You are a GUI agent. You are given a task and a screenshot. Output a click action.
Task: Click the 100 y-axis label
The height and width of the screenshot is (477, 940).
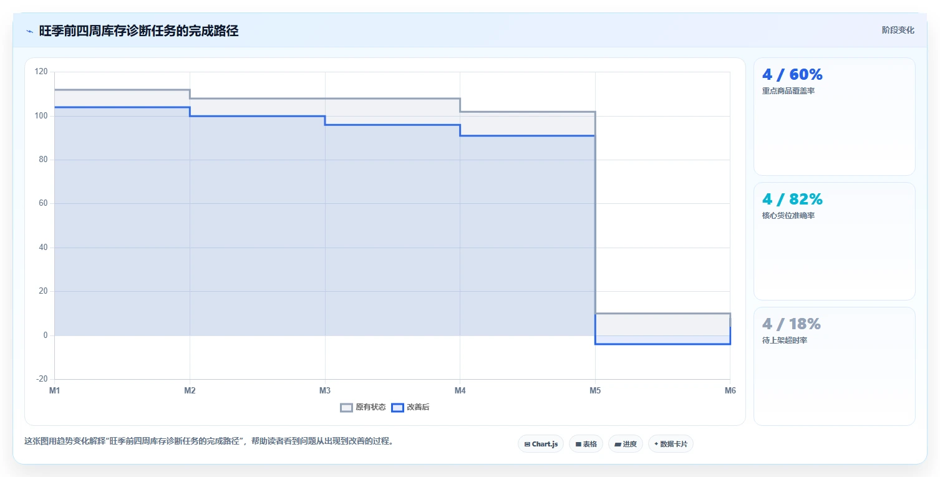[41, 116]
